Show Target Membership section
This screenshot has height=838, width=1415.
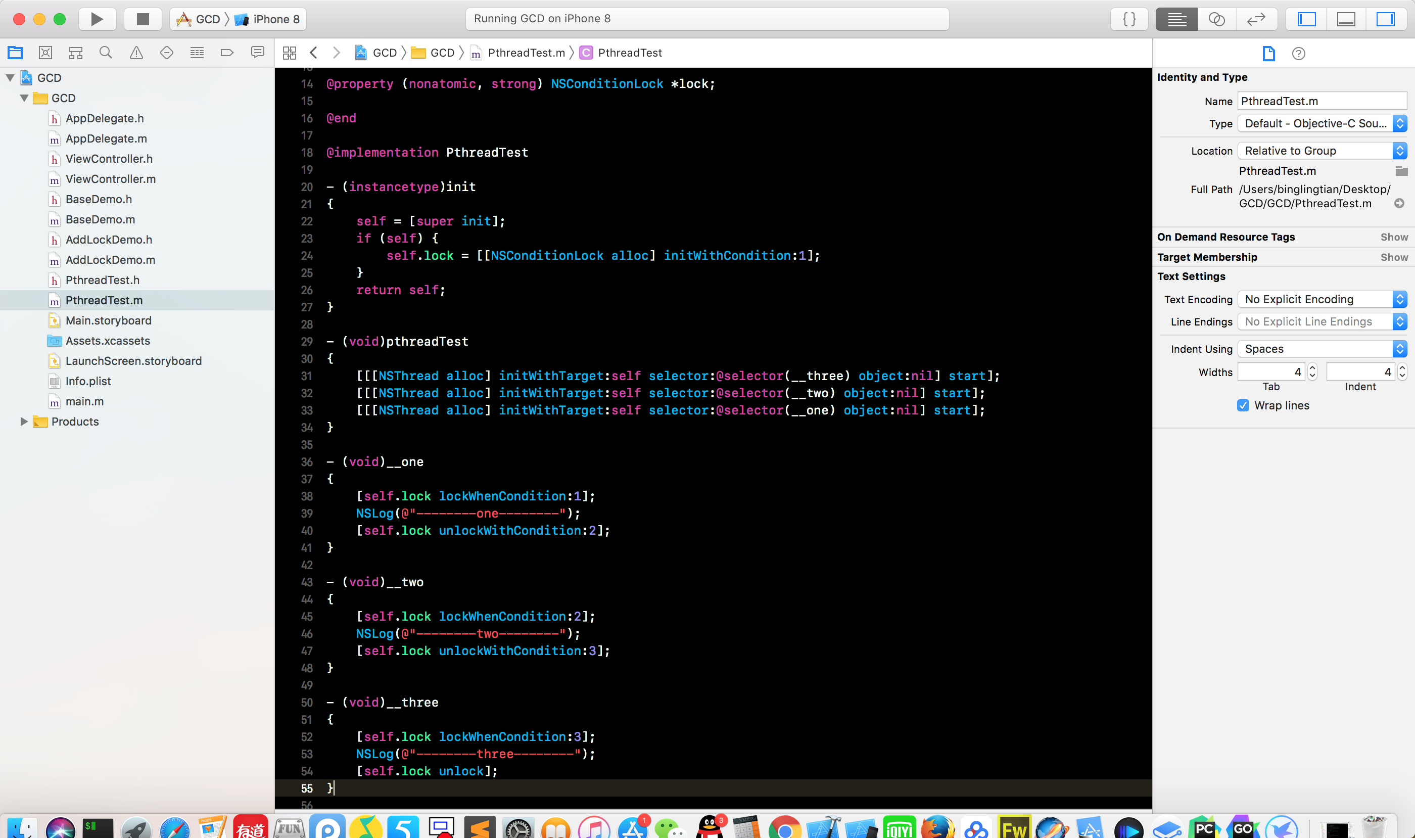pyautogui.click(x=1394, y=257)
